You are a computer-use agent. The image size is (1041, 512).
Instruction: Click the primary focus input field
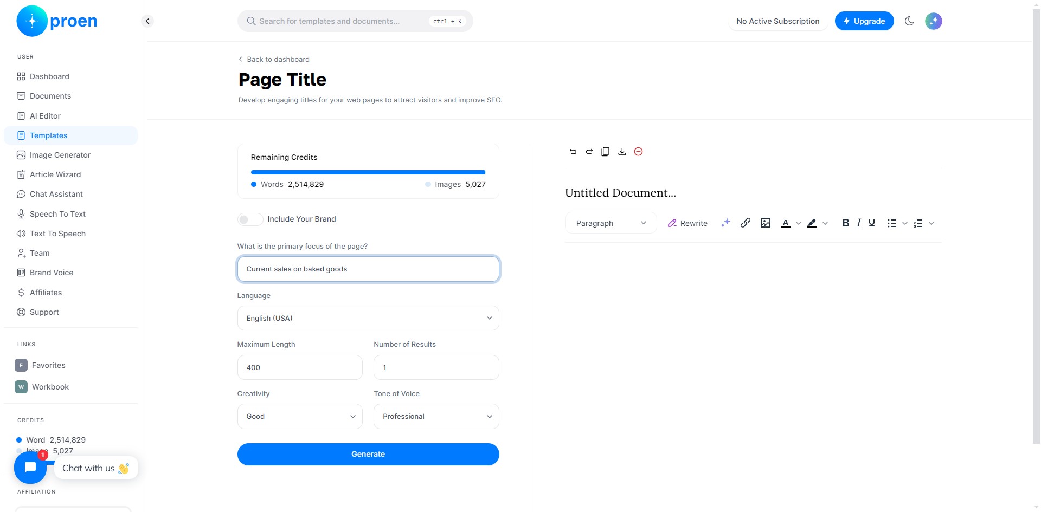point(368,269)
